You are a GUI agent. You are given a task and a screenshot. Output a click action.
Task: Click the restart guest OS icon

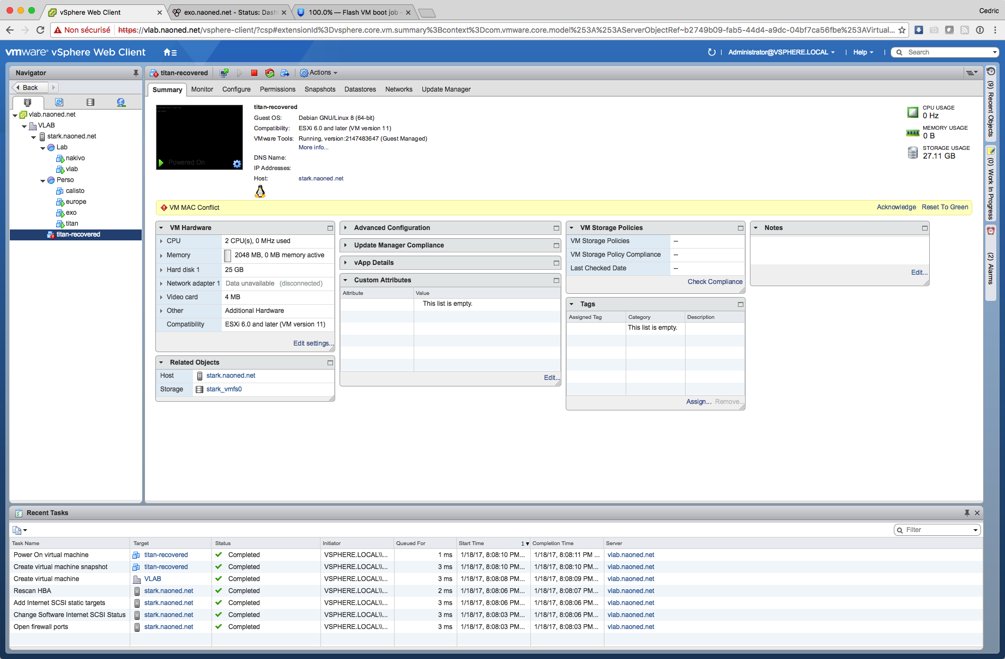point(269,73)
